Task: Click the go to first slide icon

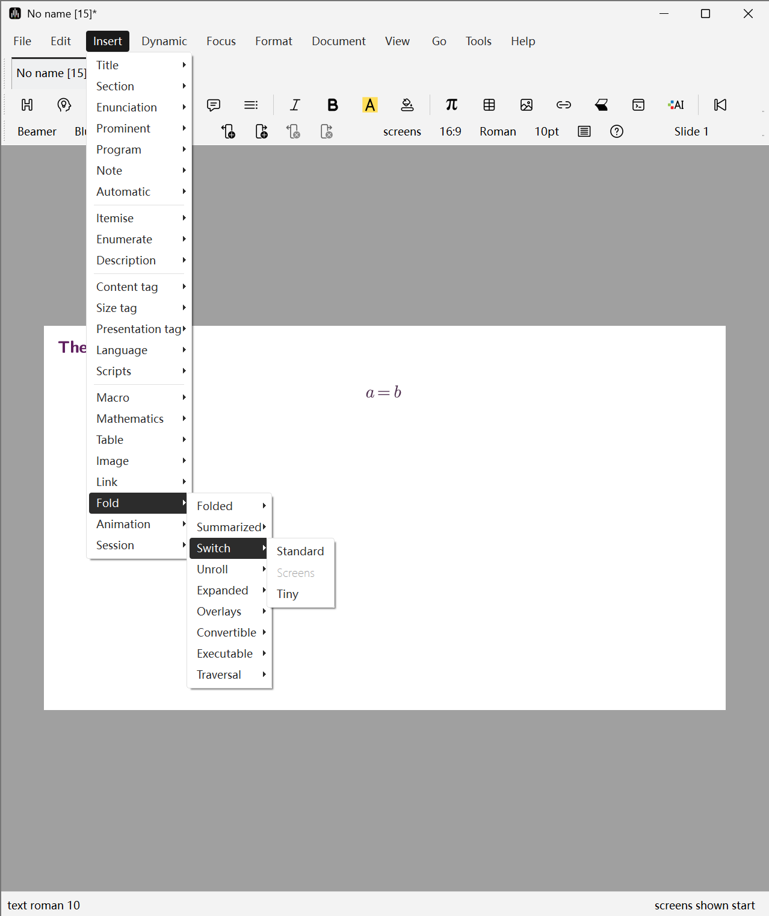Action: coord(720,105)
